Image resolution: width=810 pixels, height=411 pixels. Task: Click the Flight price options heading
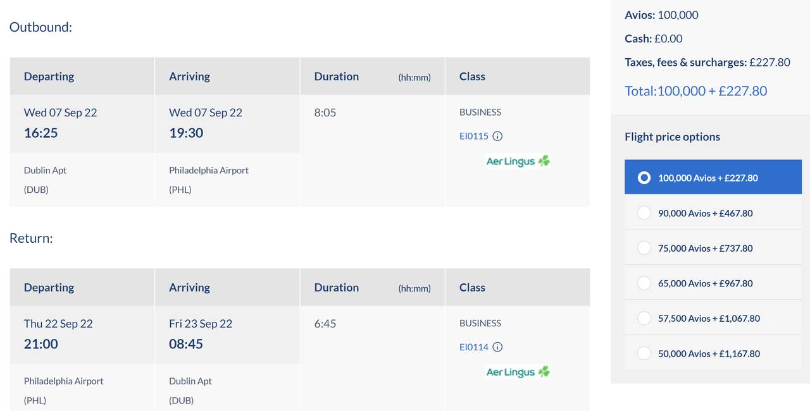pyautogui.click(x=672, y=137)
